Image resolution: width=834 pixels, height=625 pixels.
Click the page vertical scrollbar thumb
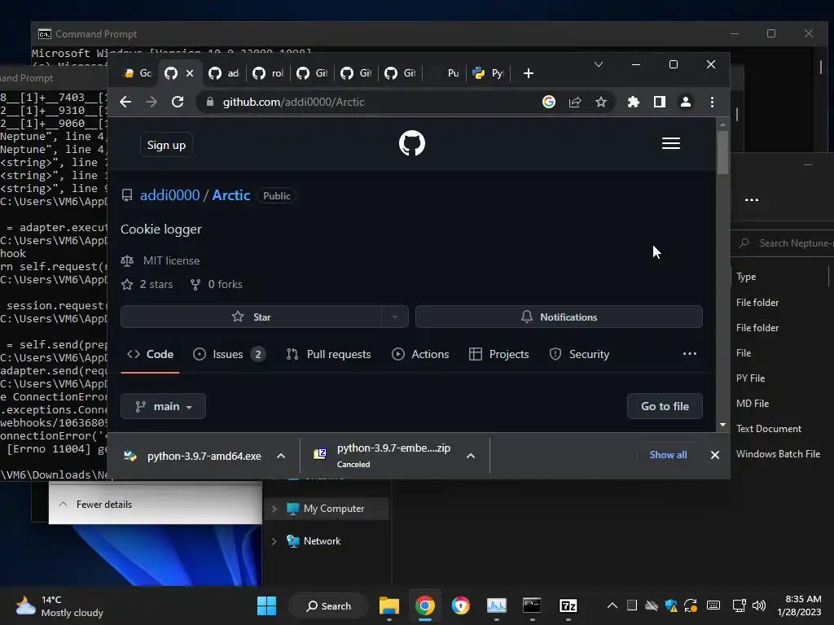coord(722,152)
